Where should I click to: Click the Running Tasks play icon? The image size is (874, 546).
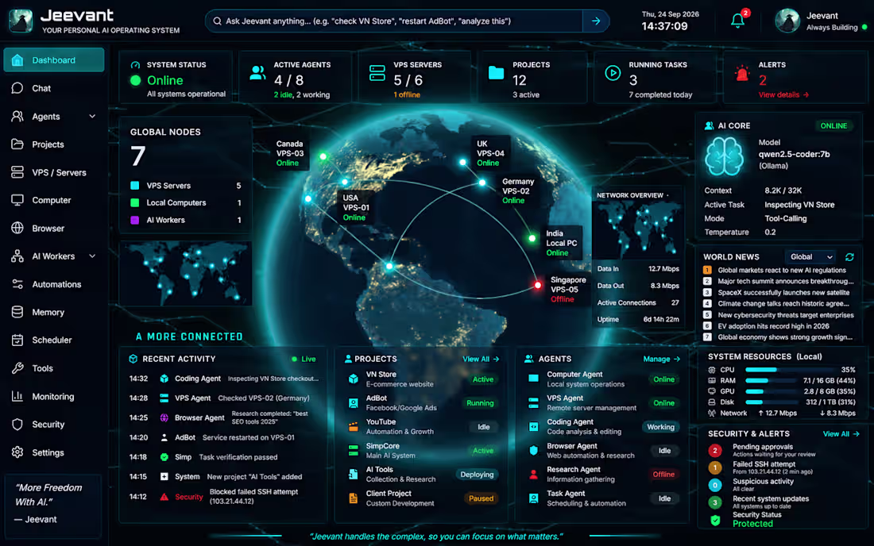tap(613, 73)
